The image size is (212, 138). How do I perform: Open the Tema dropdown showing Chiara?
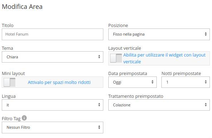point(52,57)
